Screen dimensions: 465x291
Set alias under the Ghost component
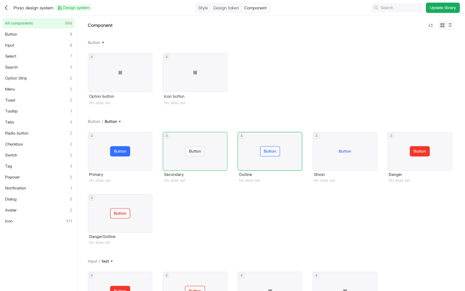tap(325, 180)
